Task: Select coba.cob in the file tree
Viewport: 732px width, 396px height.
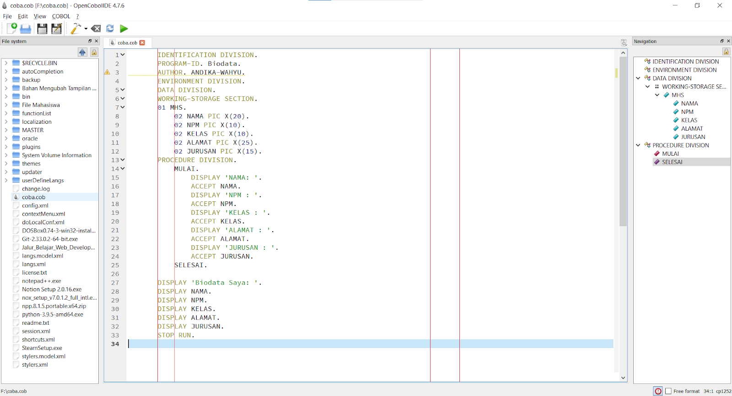Action: click(33, 197)
